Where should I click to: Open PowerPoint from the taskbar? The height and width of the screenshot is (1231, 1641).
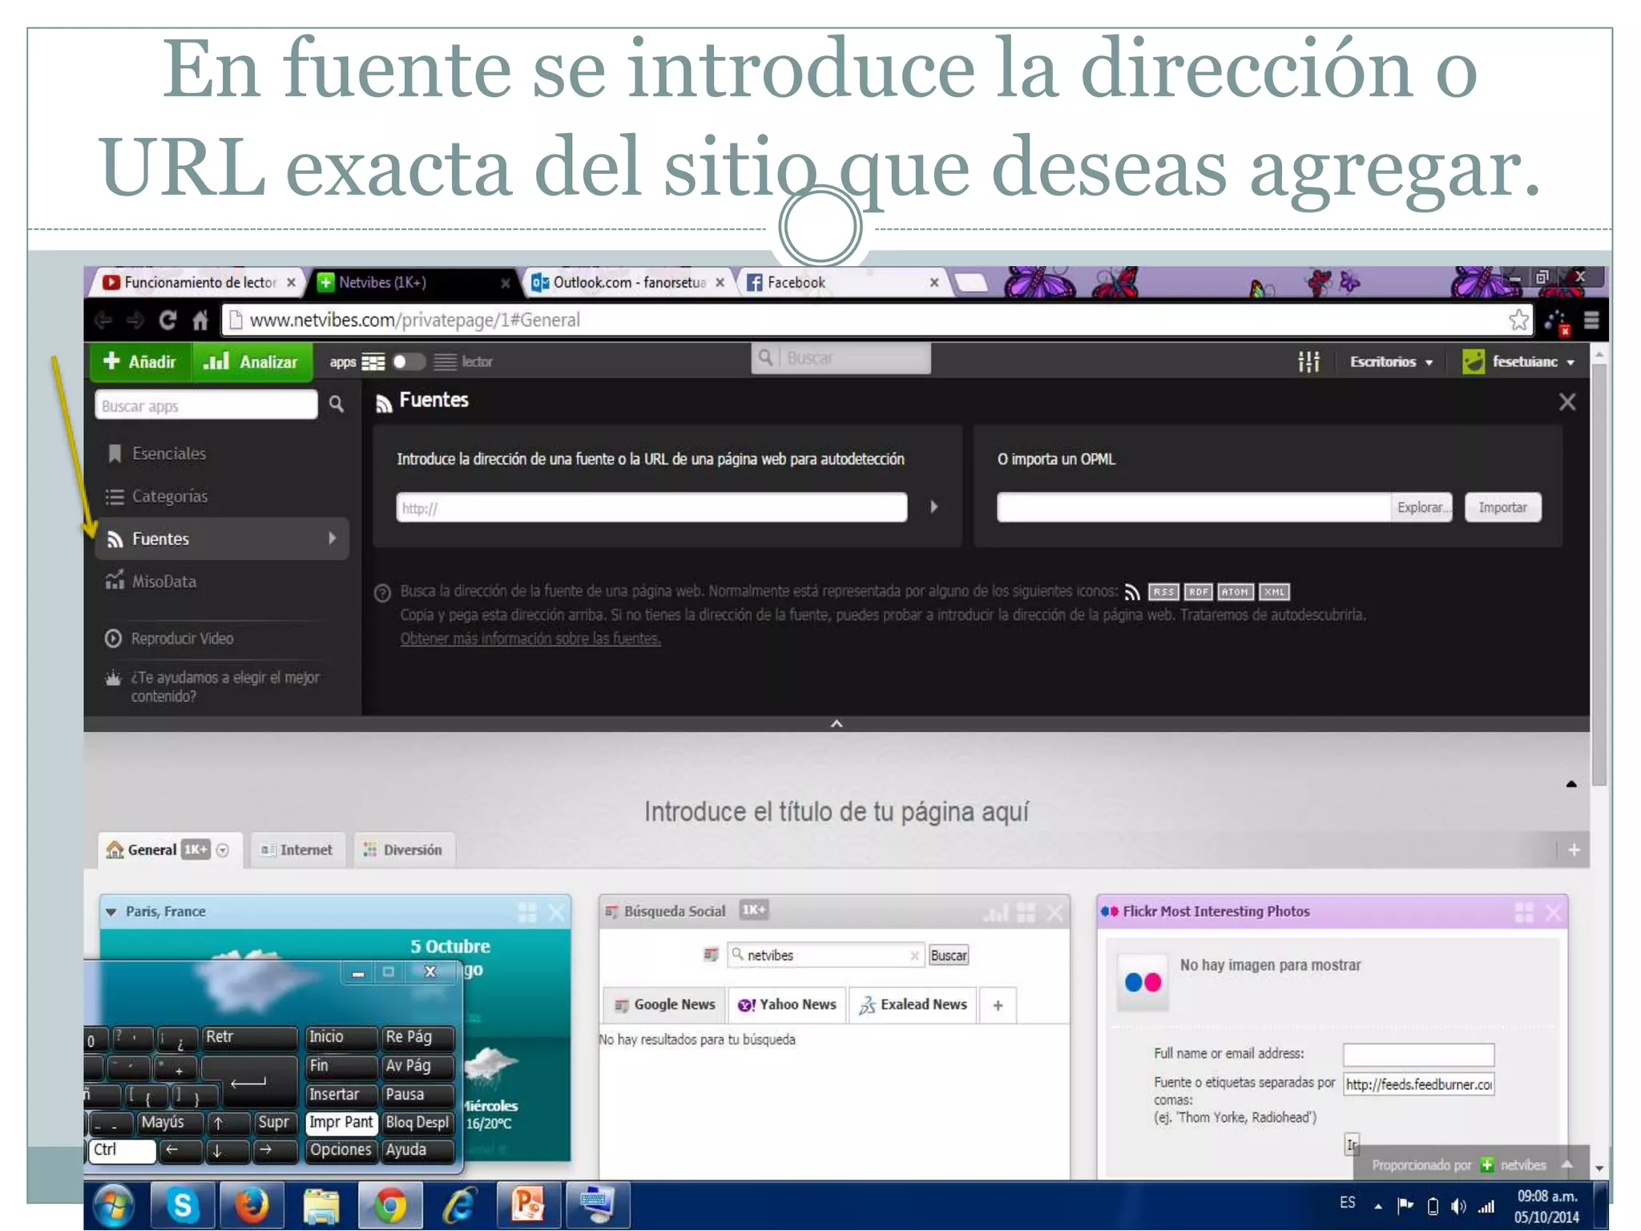click(x=528, y=1205)
